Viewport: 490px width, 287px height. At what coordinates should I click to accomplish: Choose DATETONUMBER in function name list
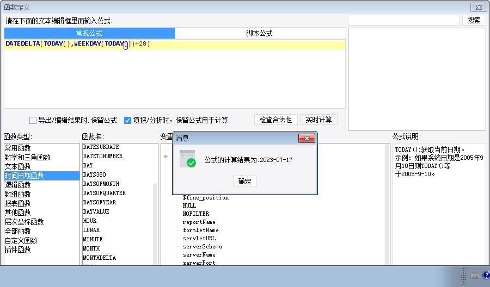tap(103, 157)
